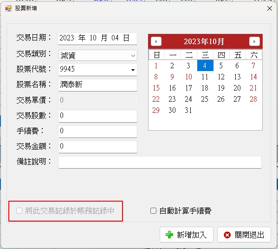
Task: Click the red 關閉退出 button
Action: pos(244,235)
